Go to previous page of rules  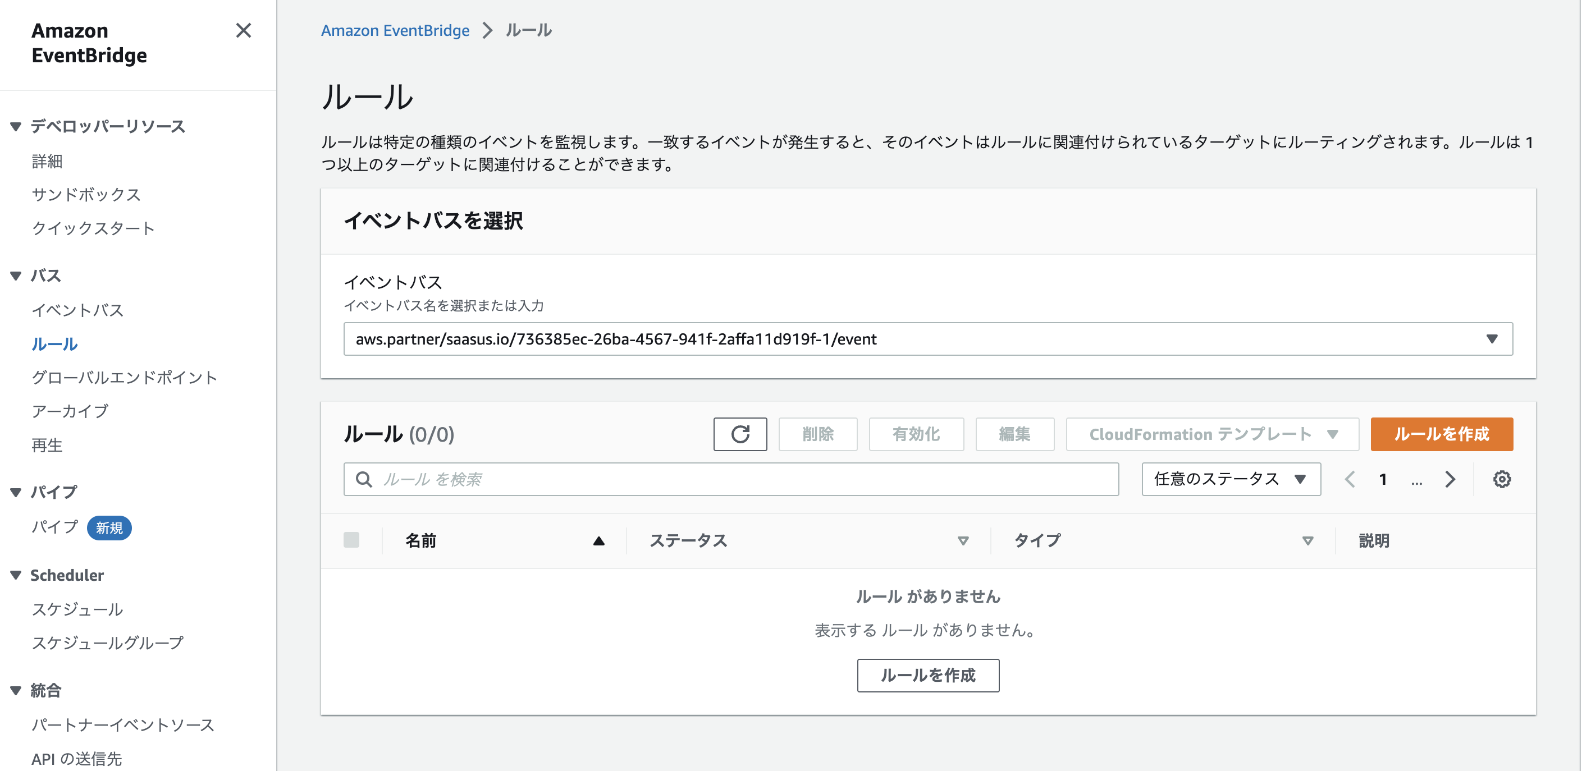tap(1350, 479)
